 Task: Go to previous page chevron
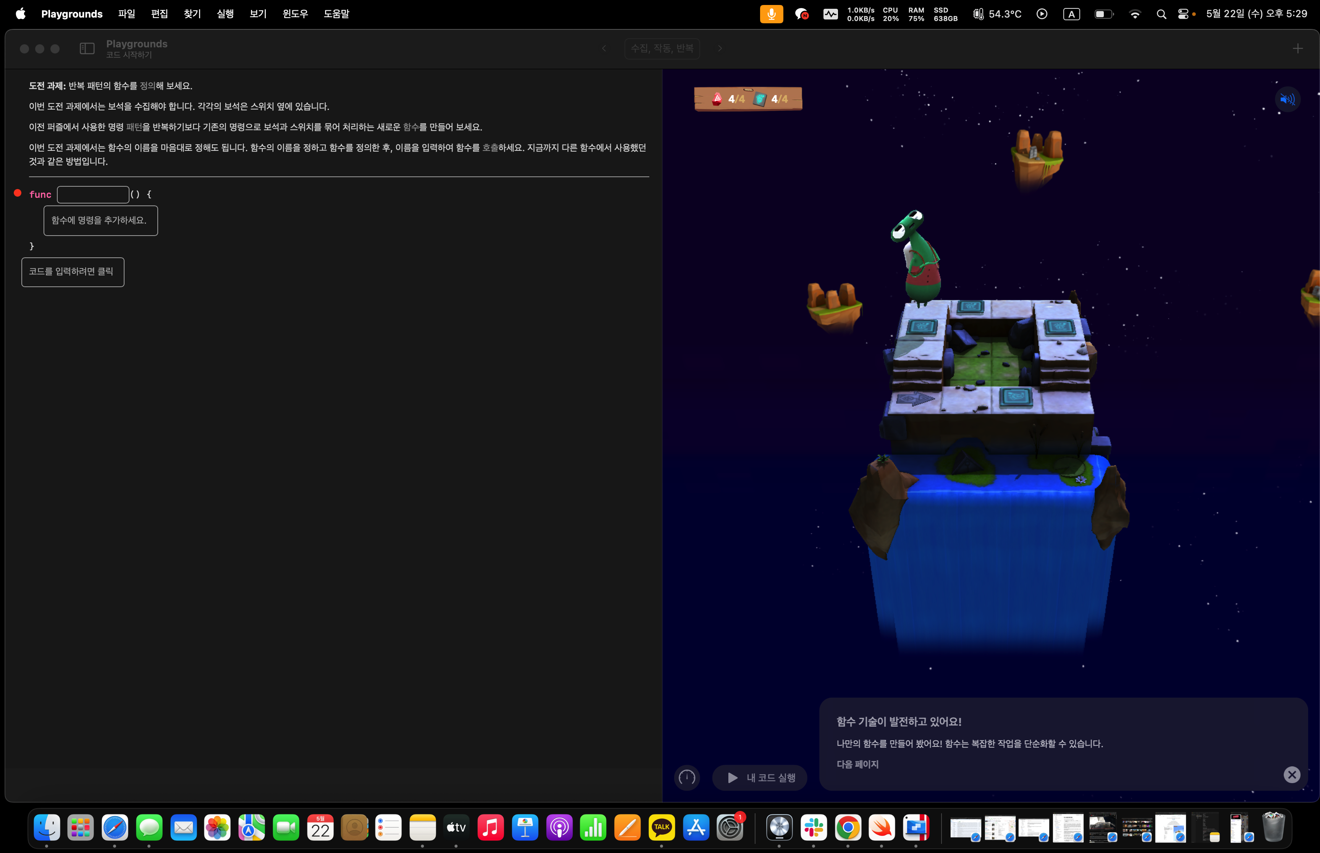(604, 49)
